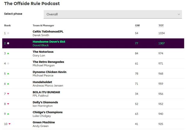Open BOLA ITU BUNDAR team
This screenshot has height=130, width=187.
pos(46,92)
